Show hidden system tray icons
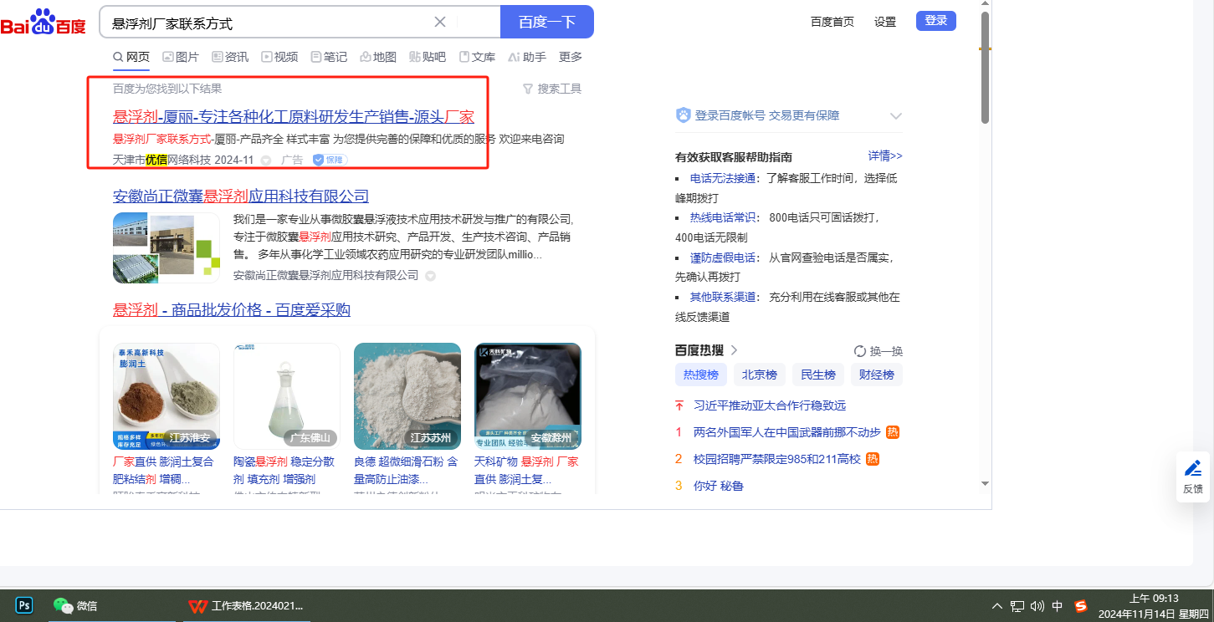The image size is (1214, 622). [x=996, y=606]
